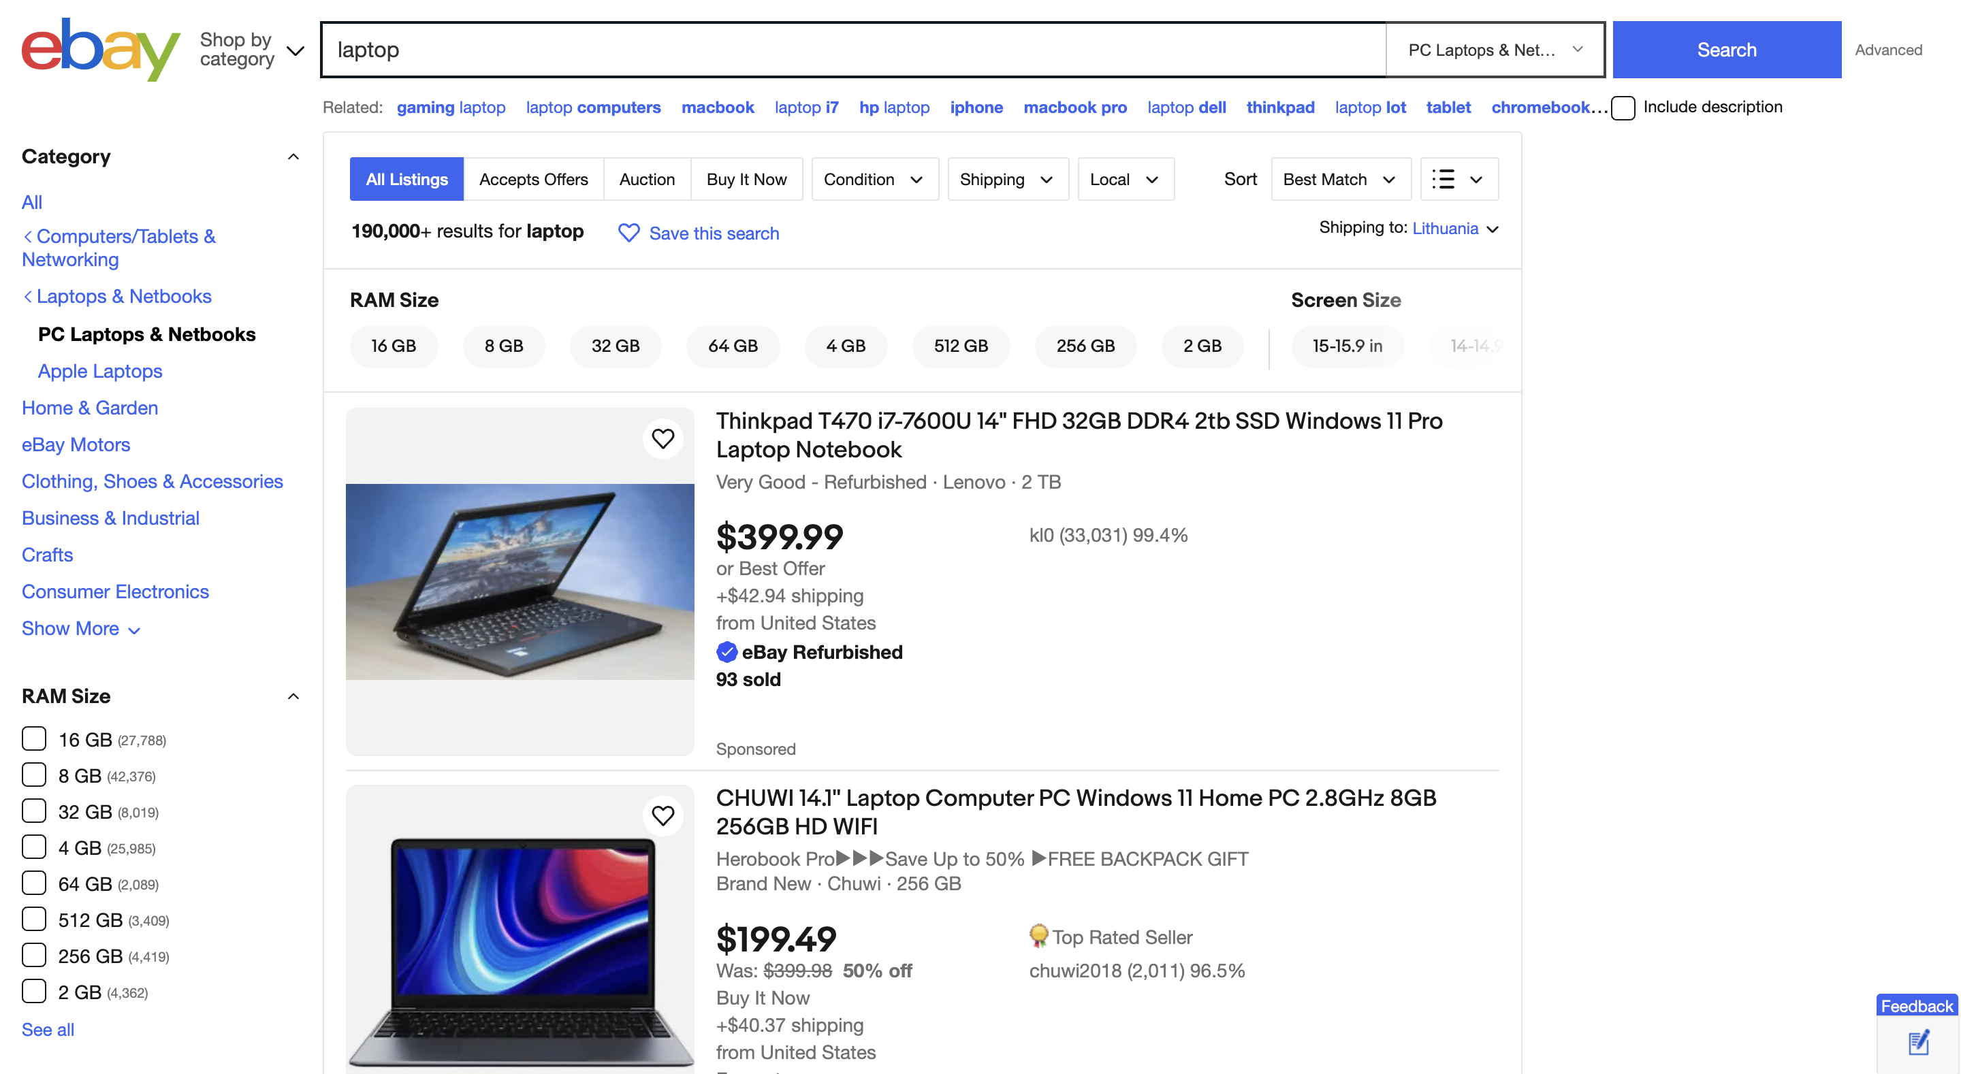Click the laptop search input field

852,50
